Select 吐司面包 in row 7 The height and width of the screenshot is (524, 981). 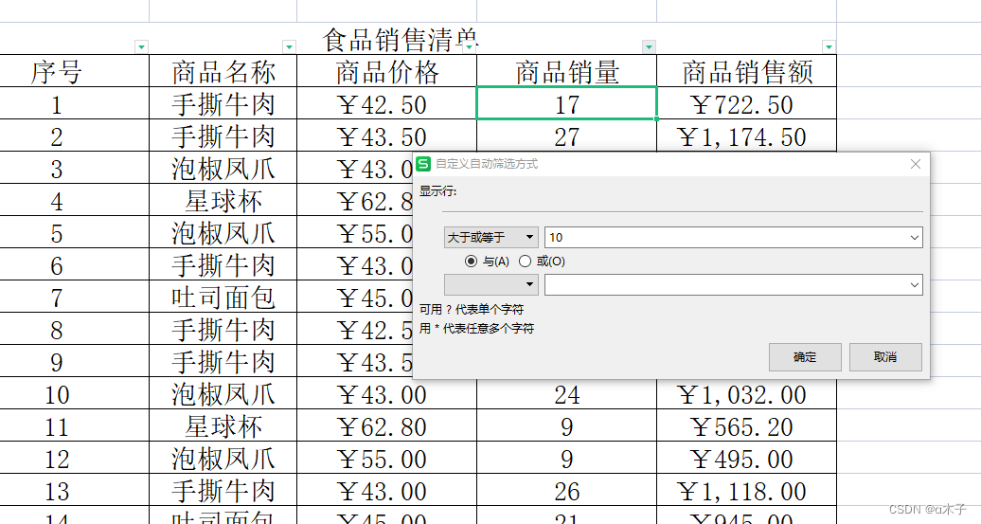coord(223,297)
